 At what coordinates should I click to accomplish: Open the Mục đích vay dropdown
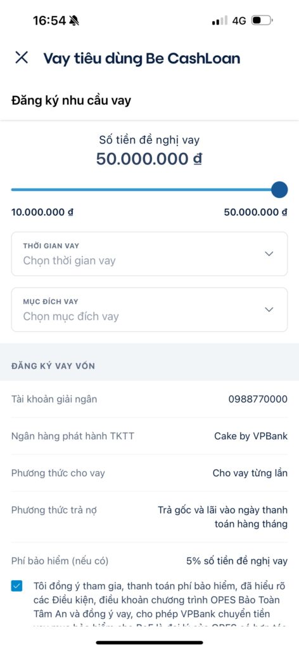click(x=149, y=310)
